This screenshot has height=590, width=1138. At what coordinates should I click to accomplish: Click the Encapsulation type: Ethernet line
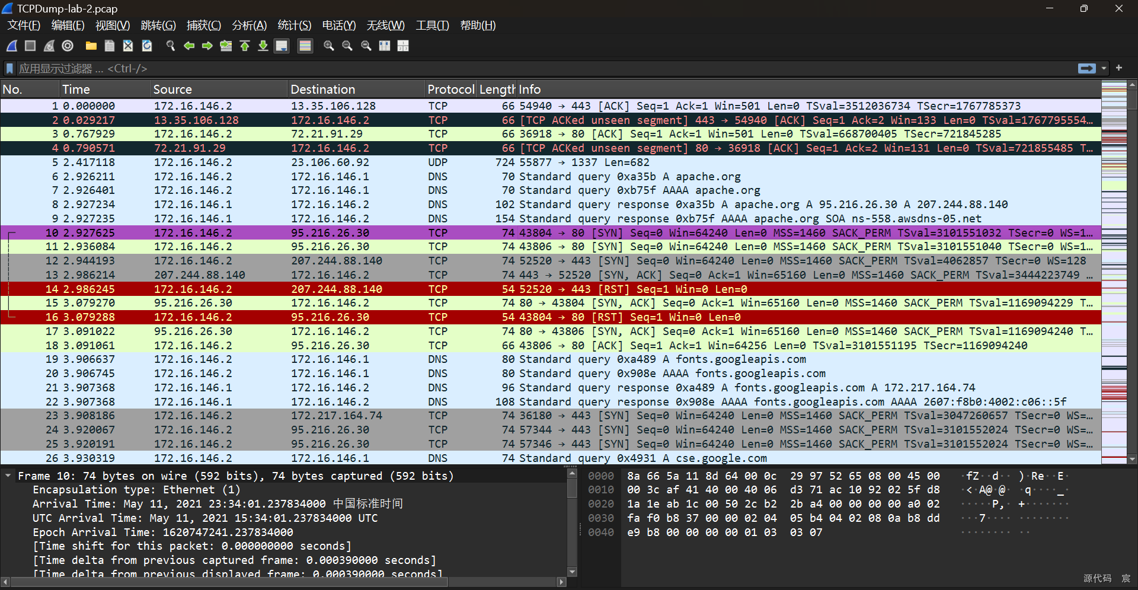(x=136, y=490)
